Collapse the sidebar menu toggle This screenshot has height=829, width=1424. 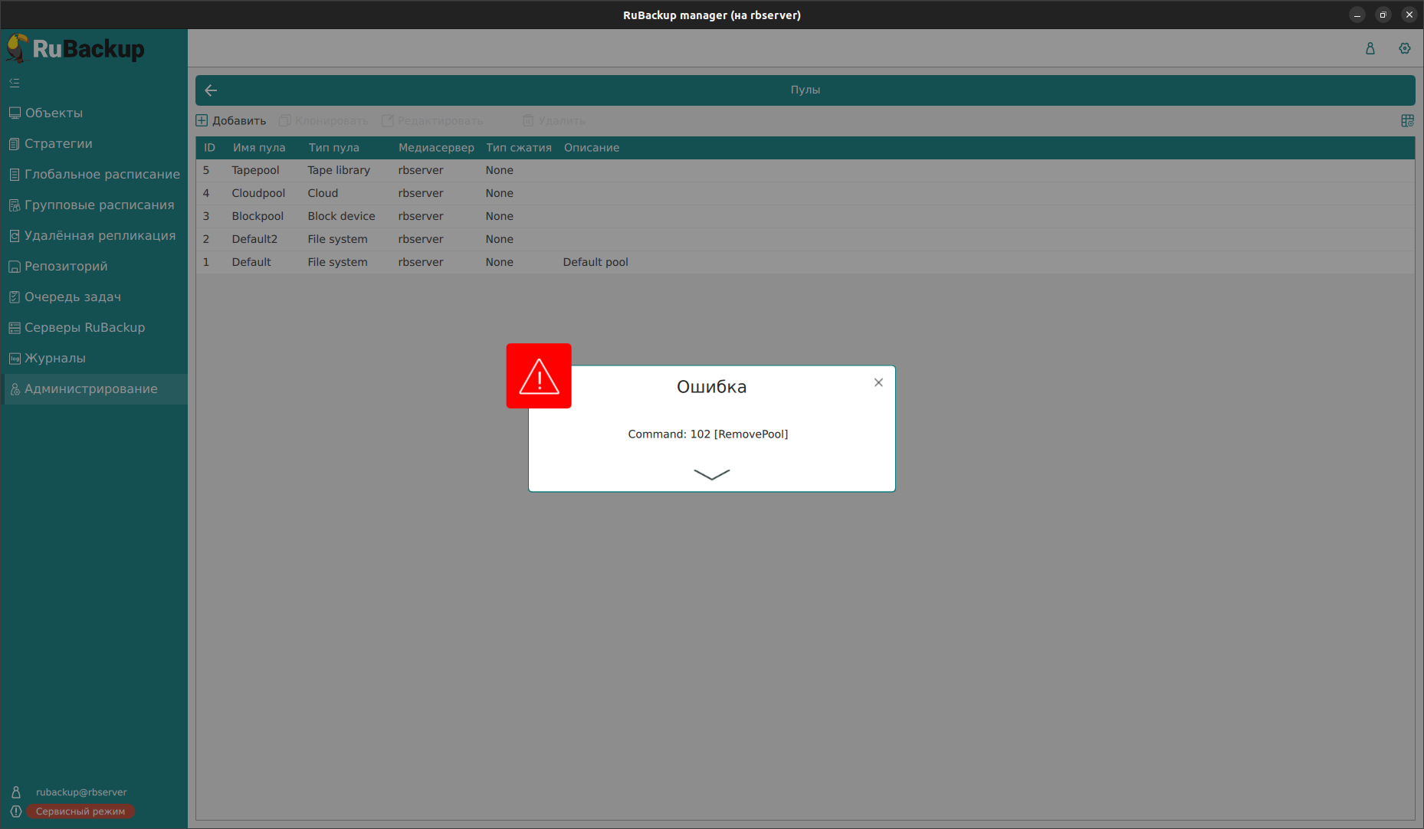tap(15, 83)
